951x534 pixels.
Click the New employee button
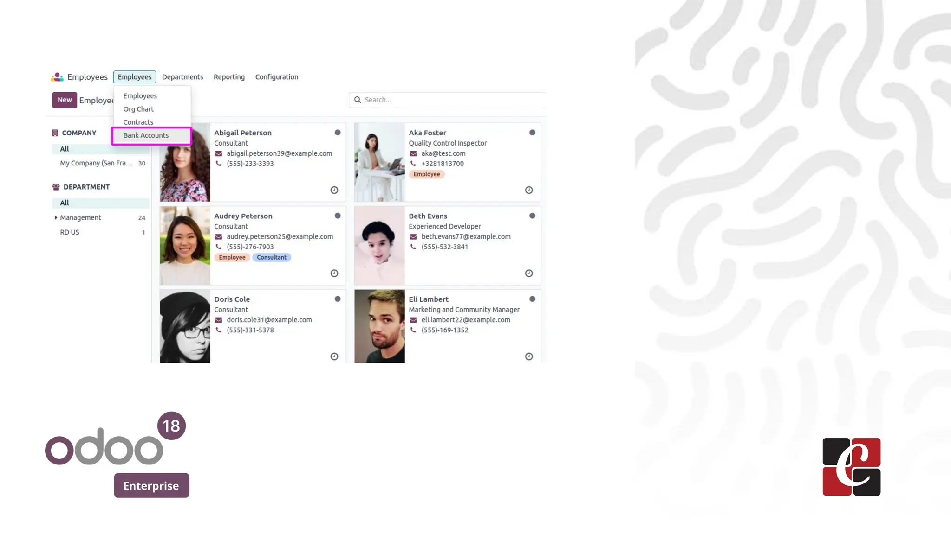(65, 100)
